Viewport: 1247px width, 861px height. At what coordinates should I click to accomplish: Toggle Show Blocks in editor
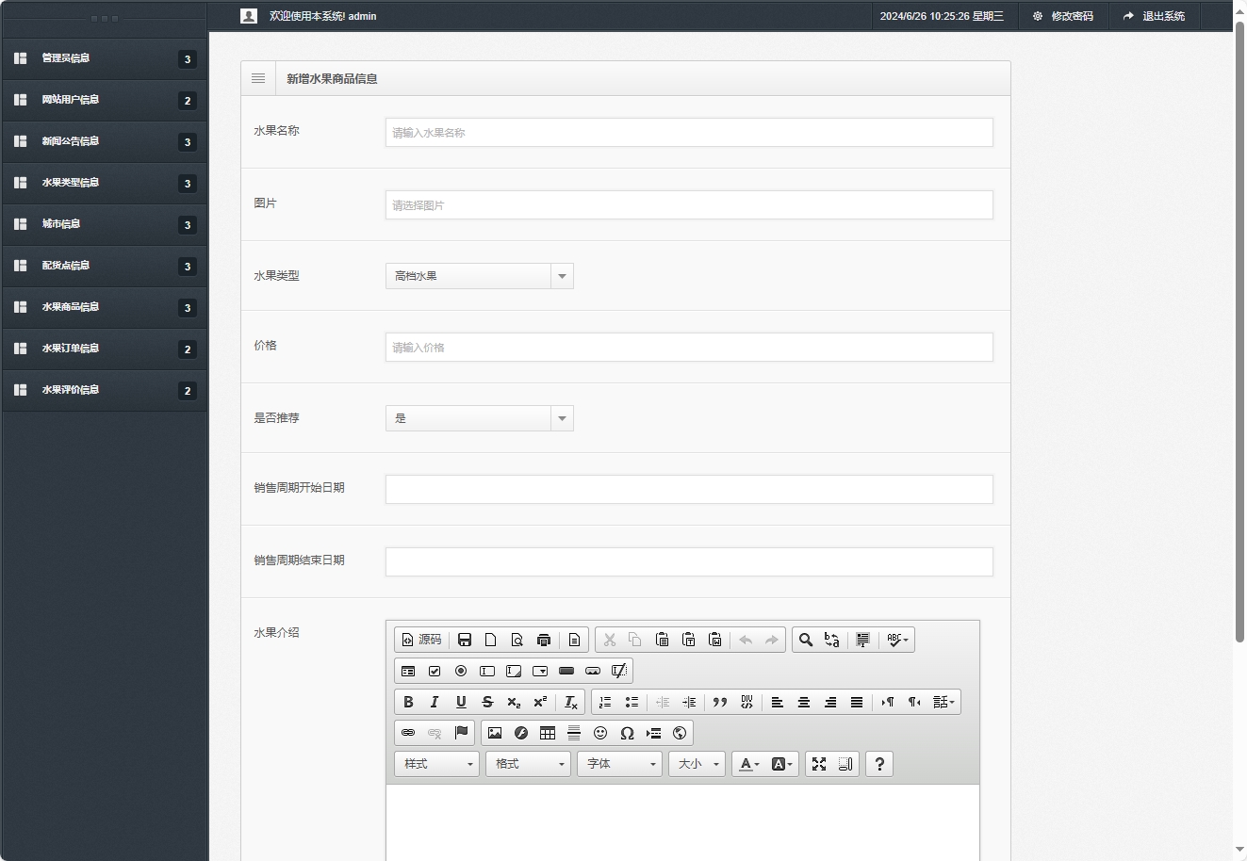(x=845, y=764)
